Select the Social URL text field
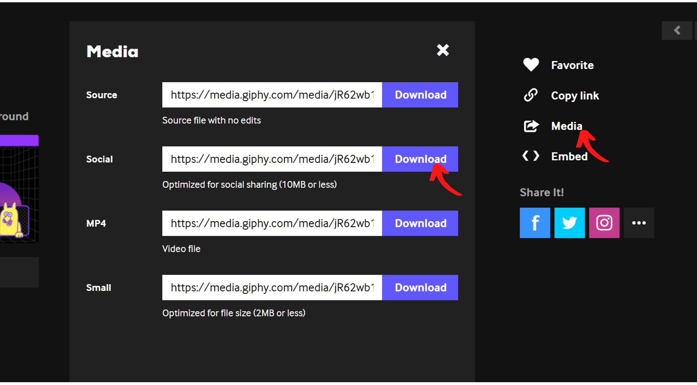This screenshot has height=385, width=697. 272,159
